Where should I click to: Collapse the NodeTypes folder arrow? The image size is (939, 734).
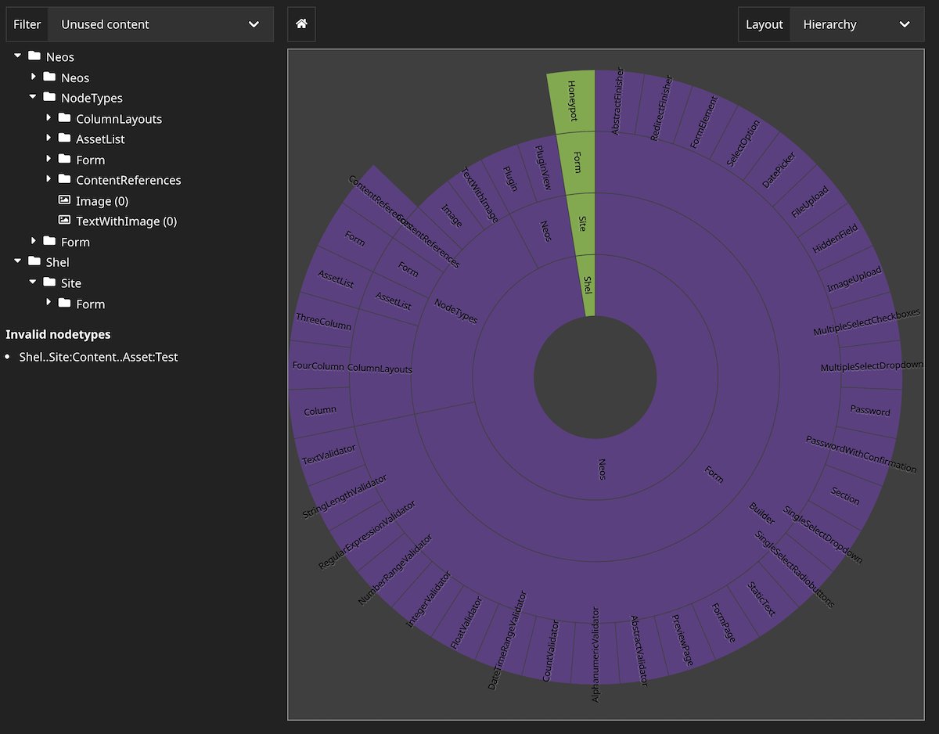[33, 97]
